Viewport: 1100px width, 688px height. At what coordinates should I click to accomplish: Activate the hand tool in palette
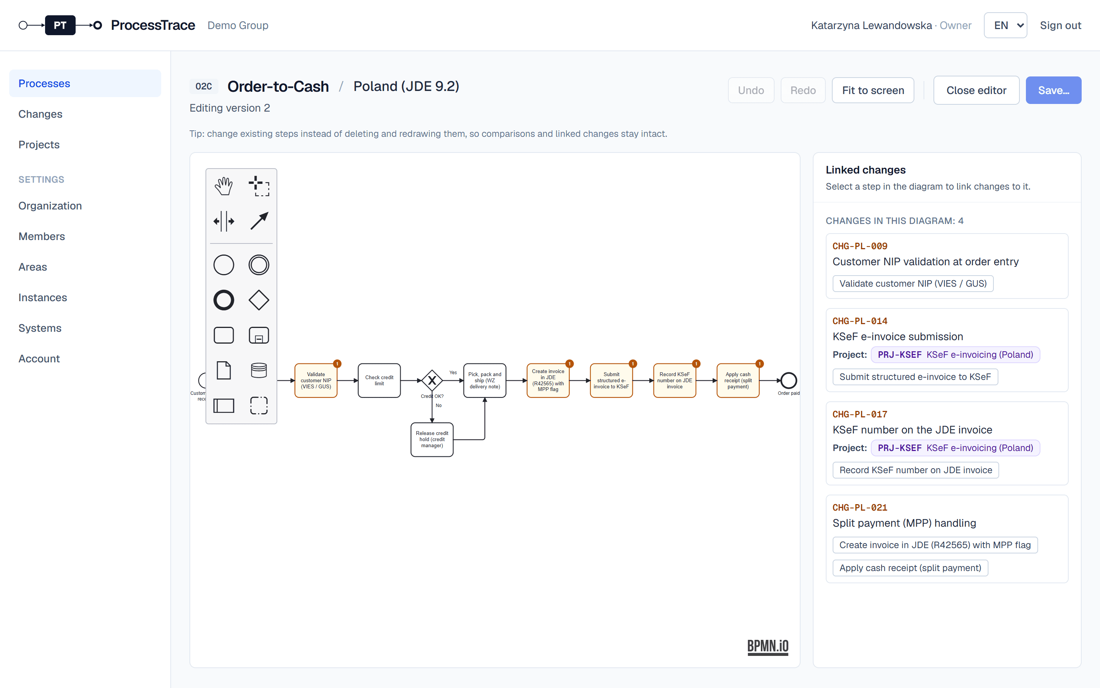click(x=224, y=186)
